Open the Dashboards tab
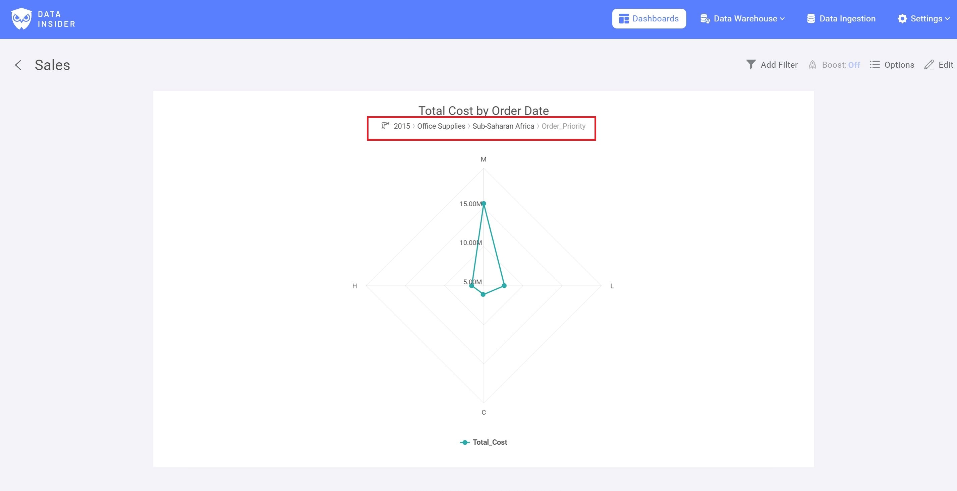The image size is (957, 491). (649, 18)
